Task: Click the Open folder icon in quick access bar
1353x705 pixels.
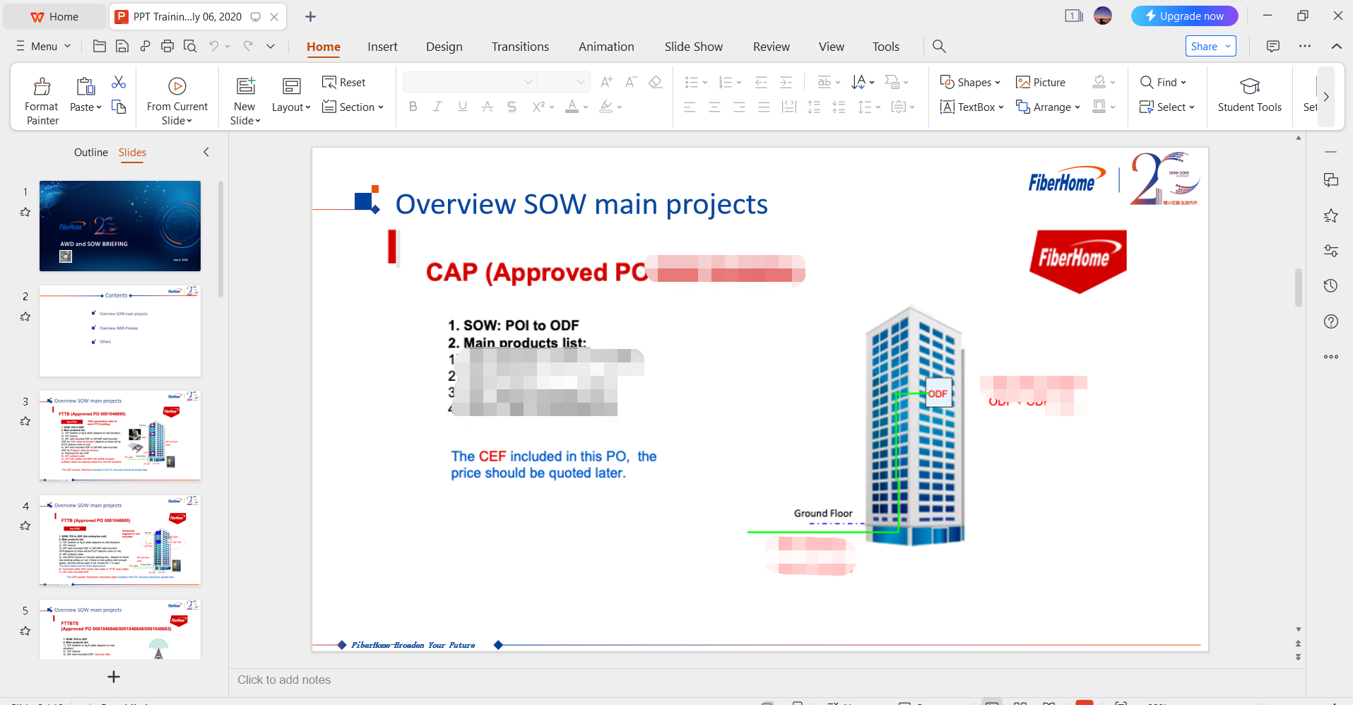Action: [x=100, y=46]
